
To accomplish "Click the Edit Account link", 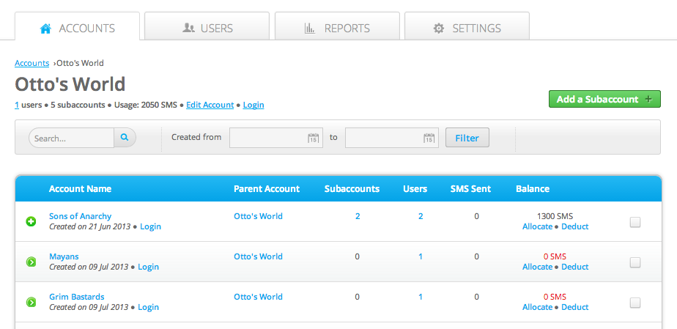I will coord(210,105).
